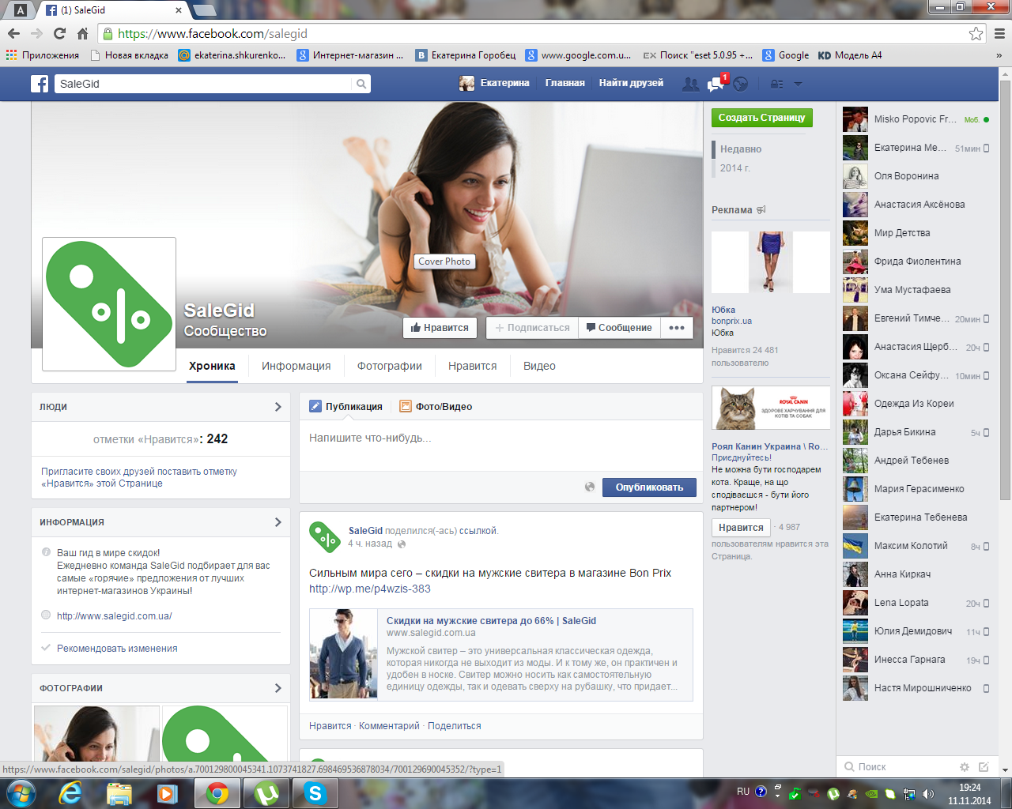Screen dimensions: 1012x809
Task: Switch to the Хроника tab
Action: pos(212,366)
